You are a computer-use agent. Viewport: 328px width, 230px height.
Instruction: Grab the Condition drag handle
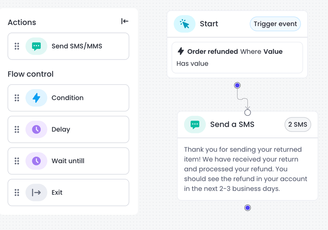point(17,98)
